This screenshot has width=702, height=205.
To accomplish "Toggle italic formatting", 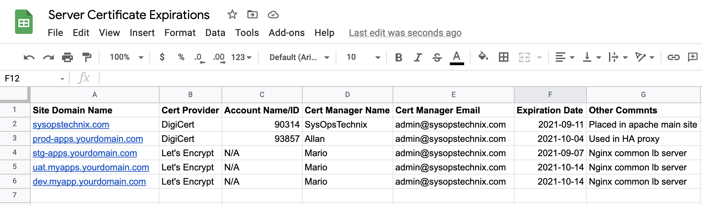I will click(x=418, y=57).
